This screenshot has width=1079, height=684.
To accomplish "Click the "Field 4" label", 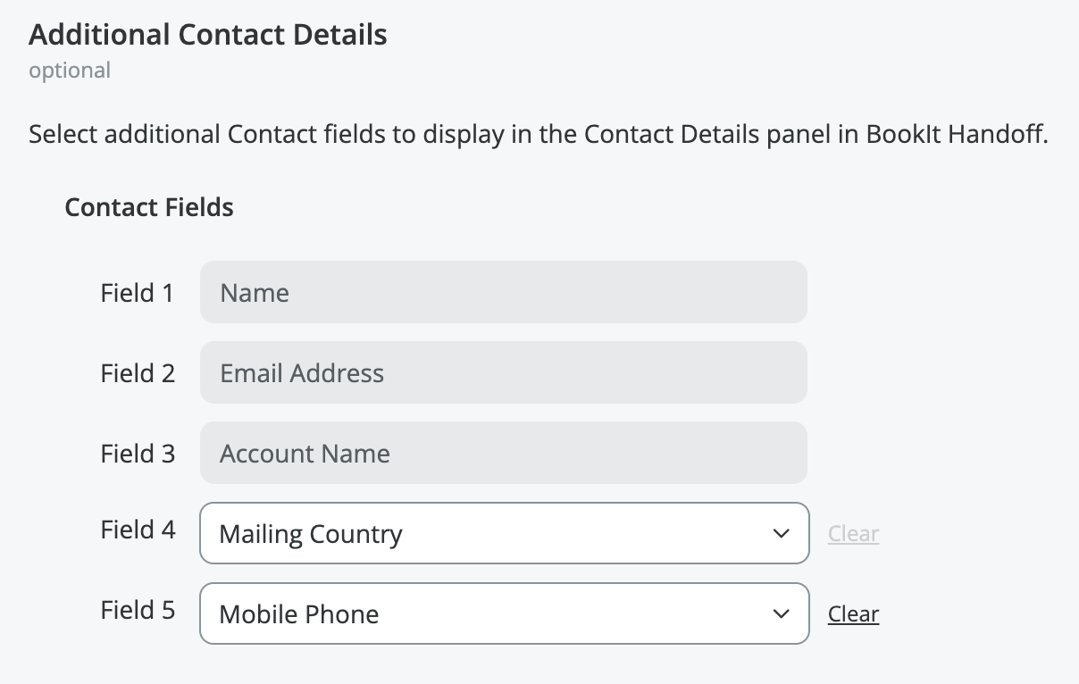I will tap(138, 530).
